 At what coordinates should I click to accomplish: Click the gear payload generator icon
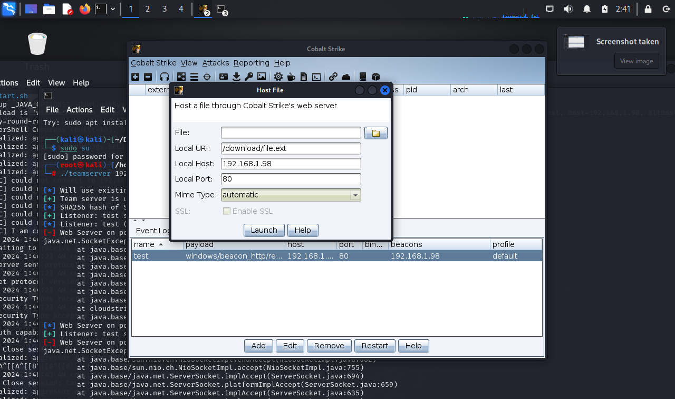[278, 77]
